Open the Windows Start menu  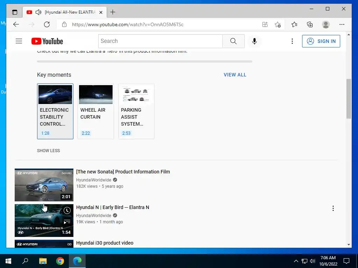tap(8, 261)
